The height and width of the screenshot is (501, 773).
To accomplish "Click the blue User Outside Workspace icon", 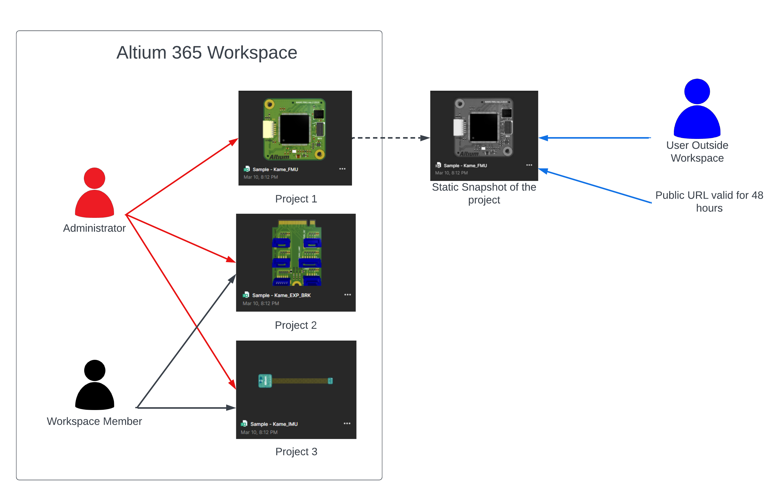I will [697, 108].
